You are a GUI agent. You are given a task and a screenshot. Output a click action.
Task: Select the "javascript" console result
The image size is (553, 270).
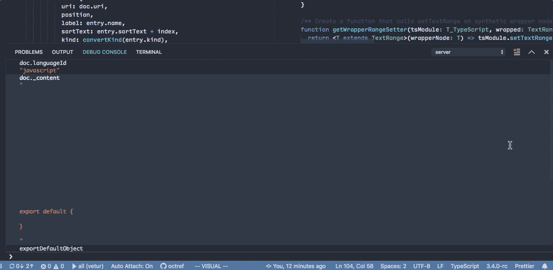pyautogui.click(x=39, y=71)
